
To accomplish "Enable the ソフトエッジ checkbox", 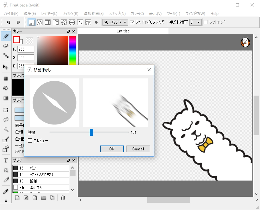I will (x=206, y=22).
